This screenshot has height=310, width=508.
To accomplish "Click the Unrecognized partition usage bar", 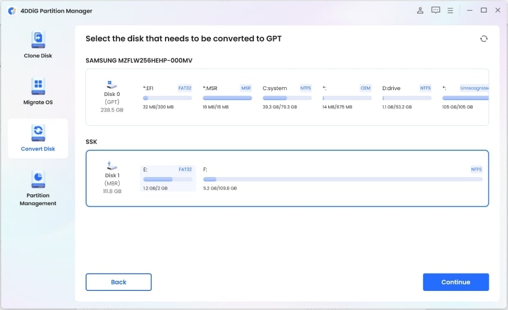I will [x=466, y=98].
